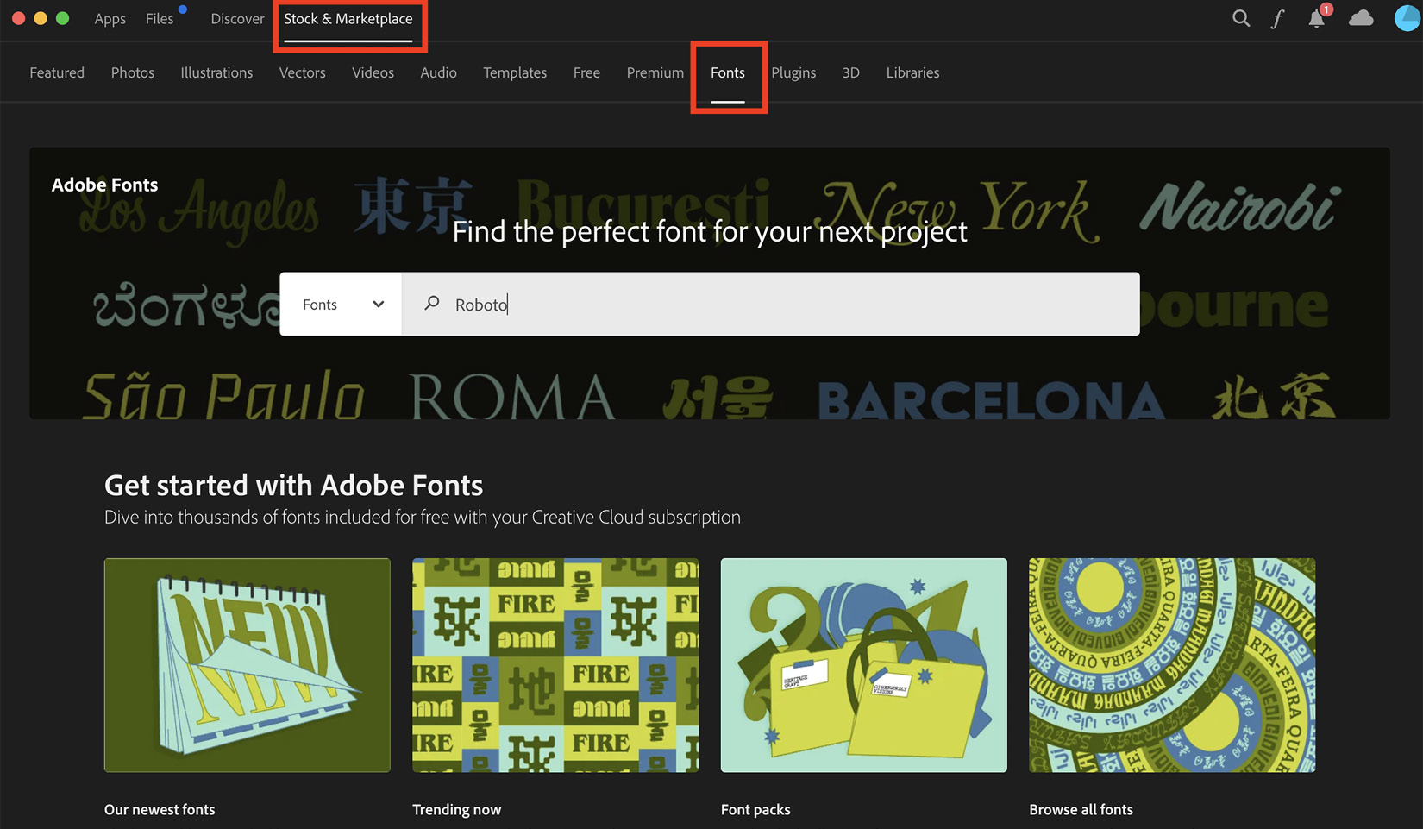The image size is (1423, 829).
Task: Go to the Photos category
Action: (133, 72)
